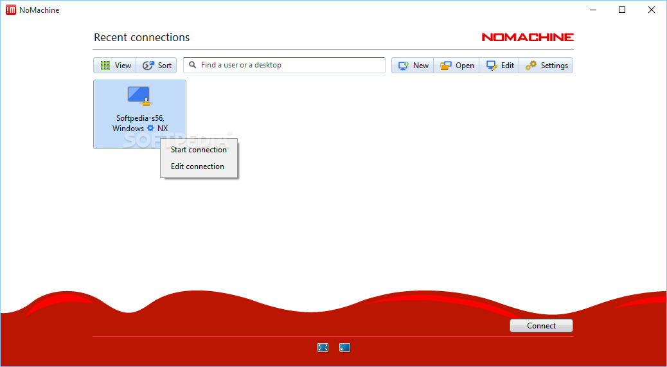The image size is (667, 367).
Task: Minimize the NoMachine window
Action: (593, 10)
